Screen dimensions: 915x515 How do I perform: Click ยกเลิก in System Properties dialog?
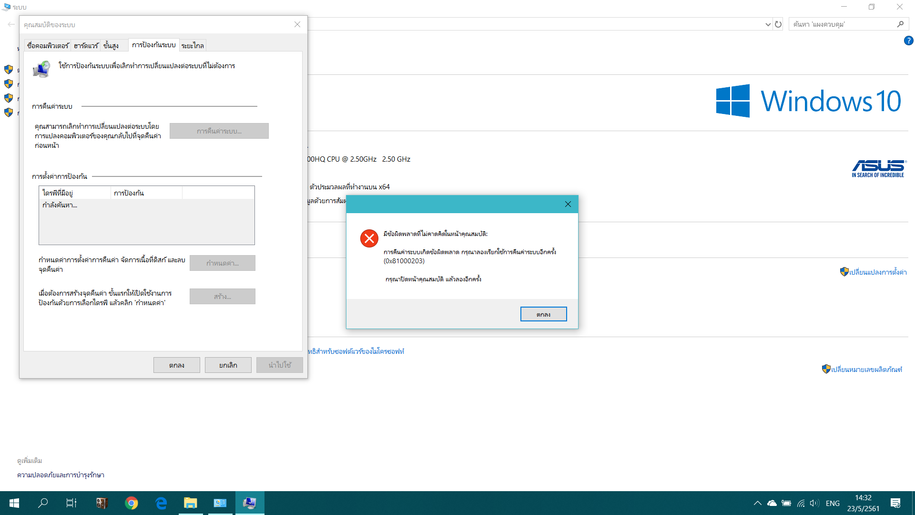pos(228,365)
